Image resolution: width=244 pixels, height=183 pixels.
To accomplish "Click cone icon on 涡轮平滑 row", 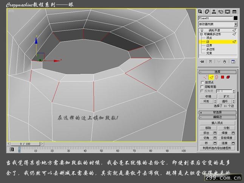I will click(234, 30).
